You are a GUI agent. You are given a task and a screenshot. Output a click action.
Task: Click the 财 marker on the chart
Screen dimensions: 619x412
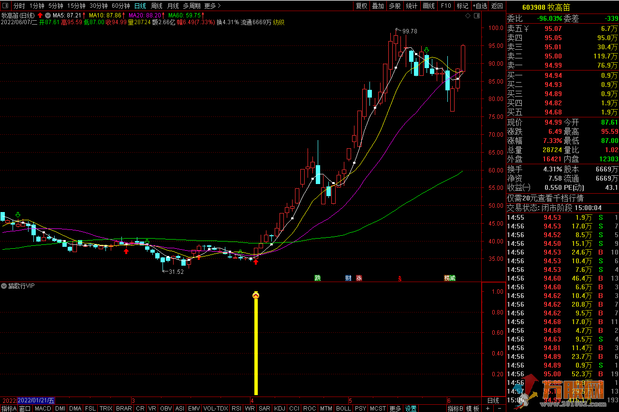point(348,278)
